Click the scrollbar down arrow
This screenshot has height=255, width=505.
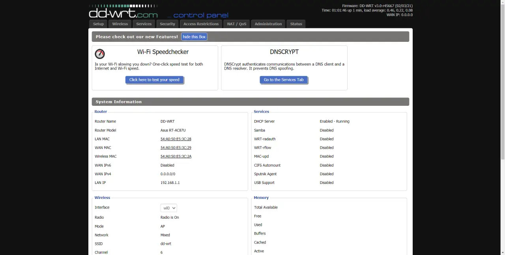pyautogui.click(x=502, y=252)
